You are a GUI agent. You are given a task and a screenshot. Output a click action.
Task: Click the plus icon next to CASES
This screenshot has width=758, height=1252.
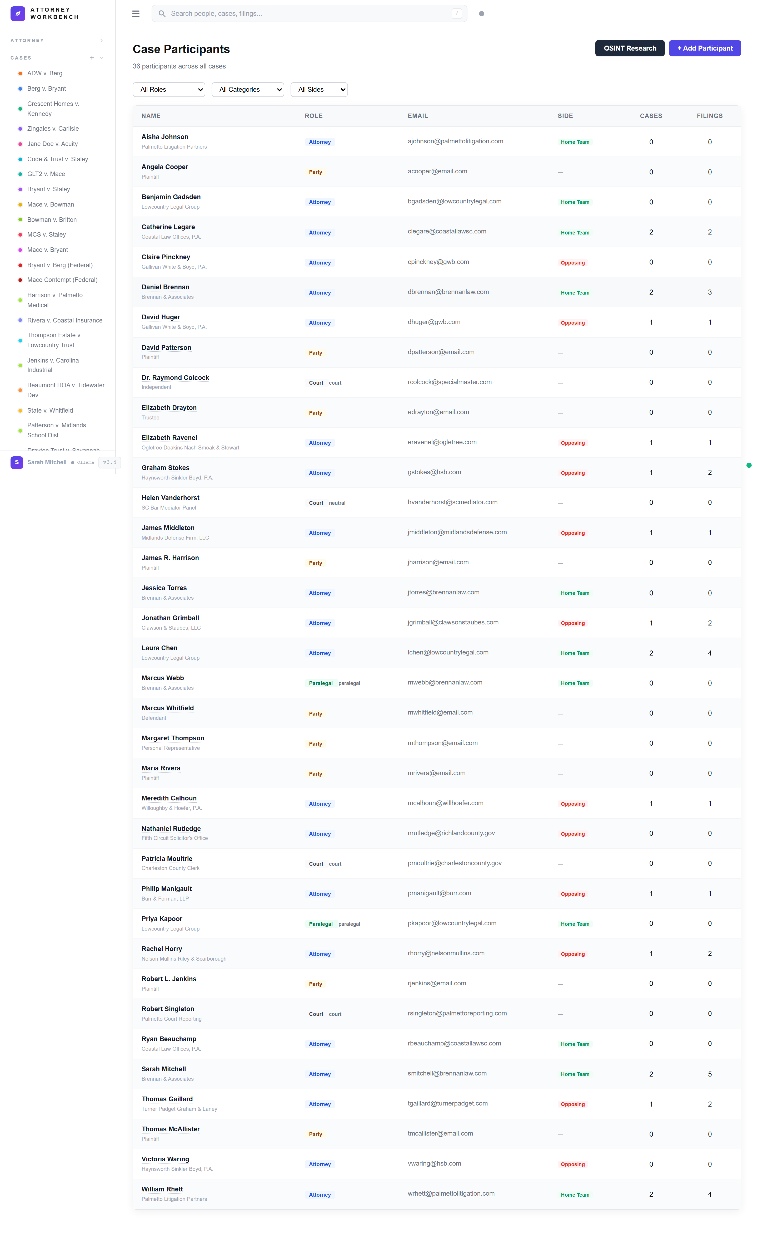(x=91, y=57)
